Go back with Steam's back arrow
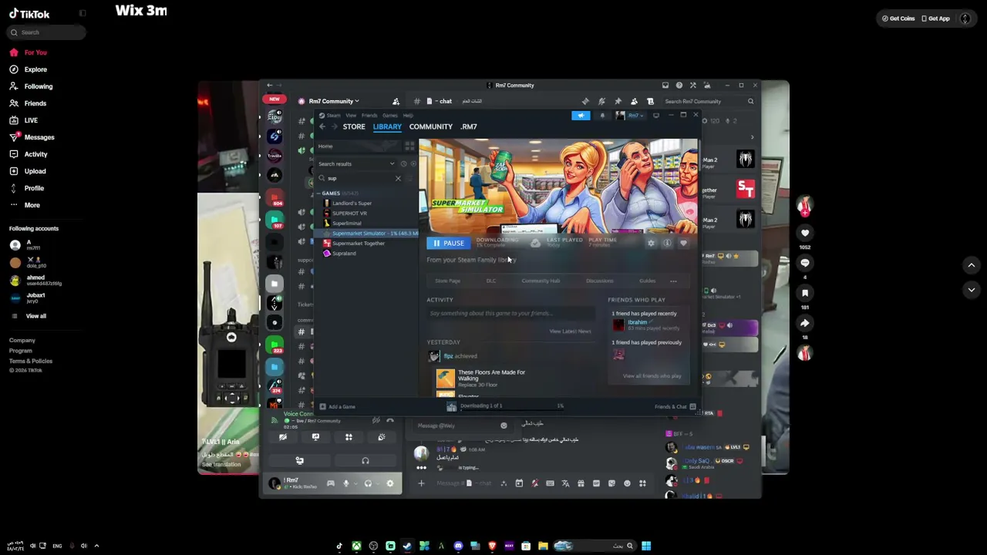Viewport: 987px width, 555px height. 322,126
